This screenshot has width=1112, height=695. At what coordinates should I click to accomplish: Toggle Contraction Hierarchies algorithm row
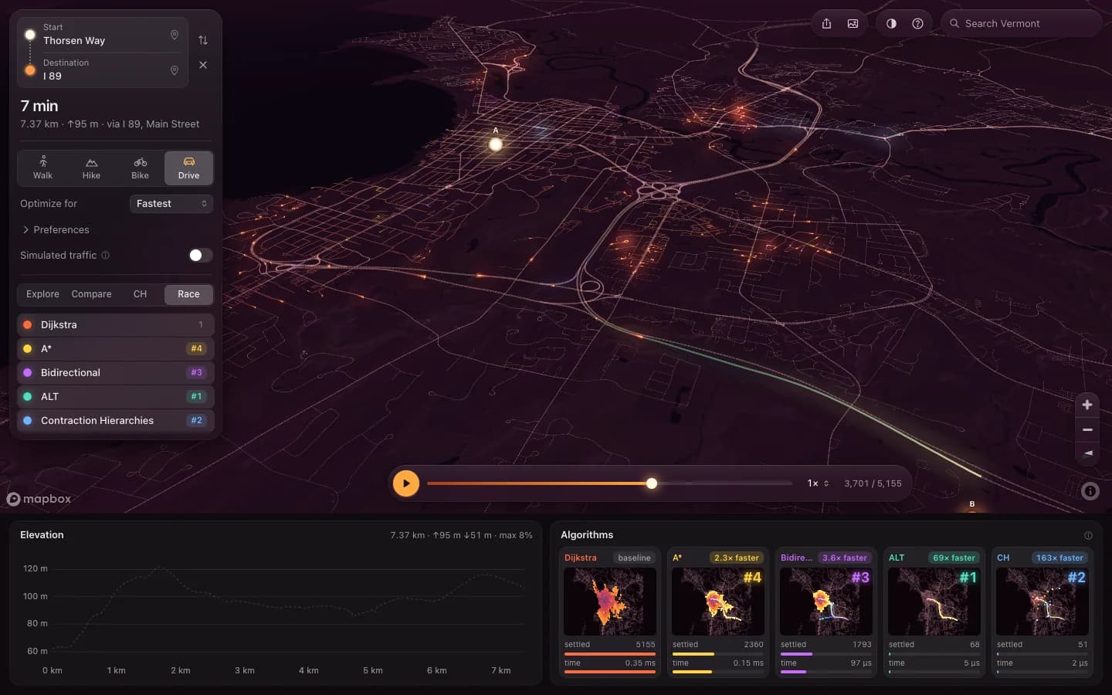coord(115,420)
